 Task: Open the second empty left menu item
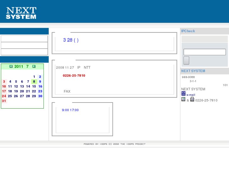pyautogui.click(x=24, y=45)
